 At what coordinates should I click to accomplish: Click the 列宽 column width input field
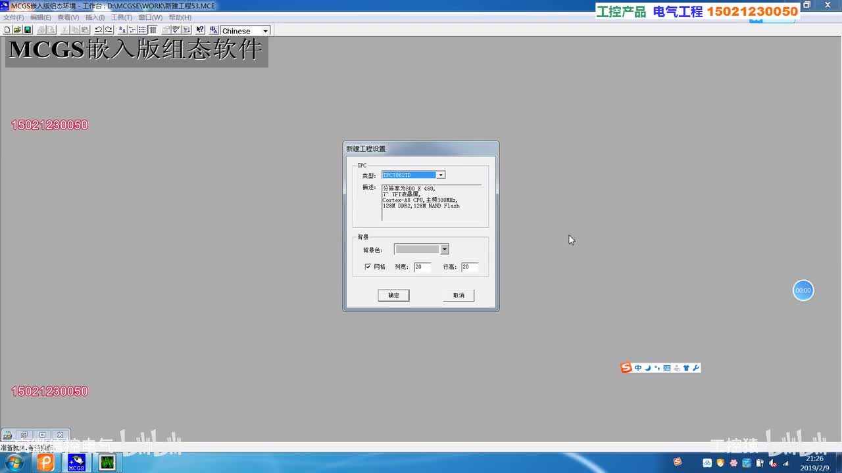tap(422, 267)
